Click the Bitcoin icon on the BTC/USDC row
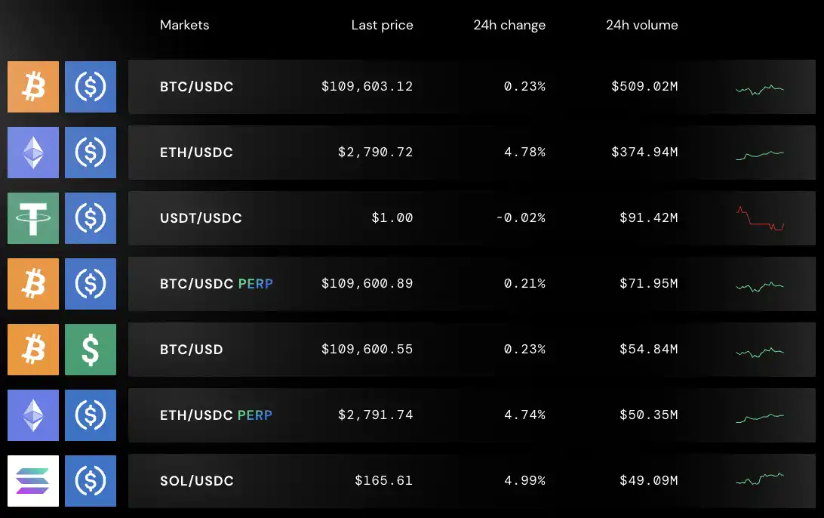824x518 pixels. pyautogui.click(x=32, y=87)
